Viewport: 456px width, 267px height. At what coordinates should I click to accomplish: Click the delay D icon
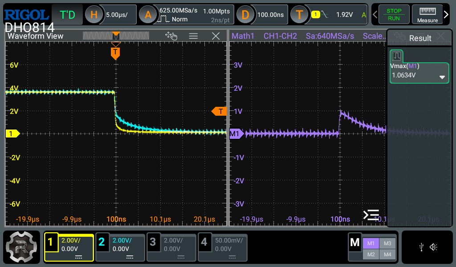coord(245,15)
